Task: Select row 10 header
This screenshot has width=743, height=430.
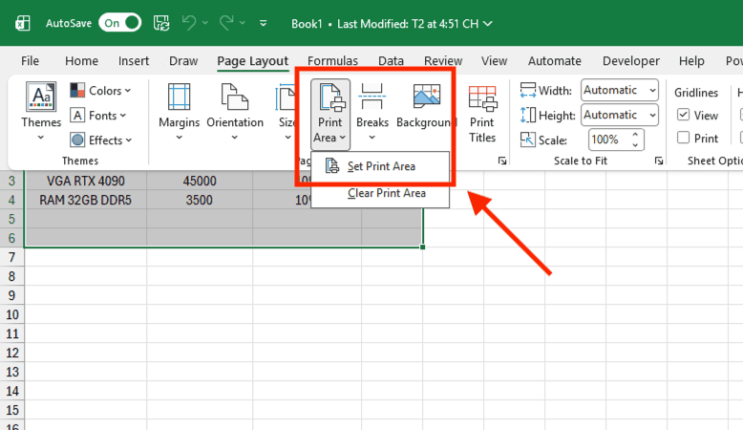Action: [11, 314]
